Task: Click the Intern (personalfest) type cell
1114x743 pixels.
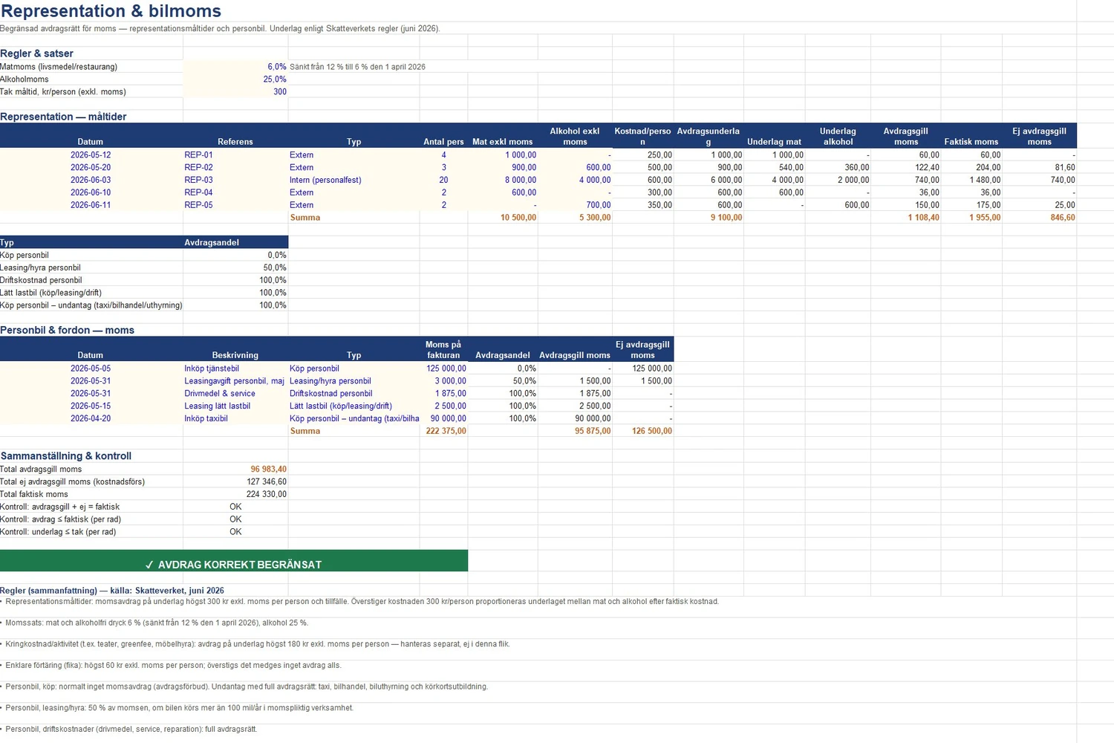Action: 354,180
